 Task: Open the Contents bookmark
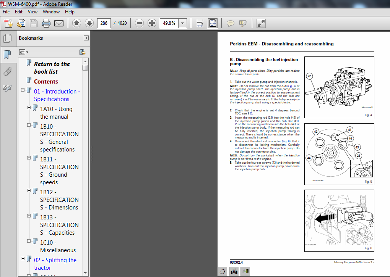(x=46, y=81)
